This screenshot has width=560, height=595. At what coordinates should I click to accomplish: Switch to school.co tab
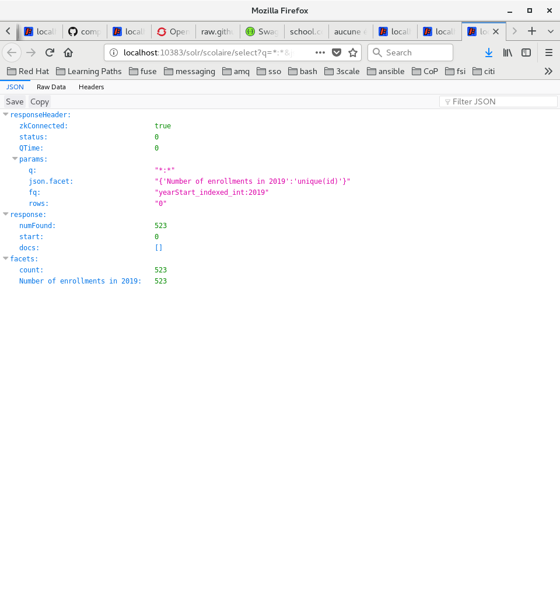[x=307, y=32]
